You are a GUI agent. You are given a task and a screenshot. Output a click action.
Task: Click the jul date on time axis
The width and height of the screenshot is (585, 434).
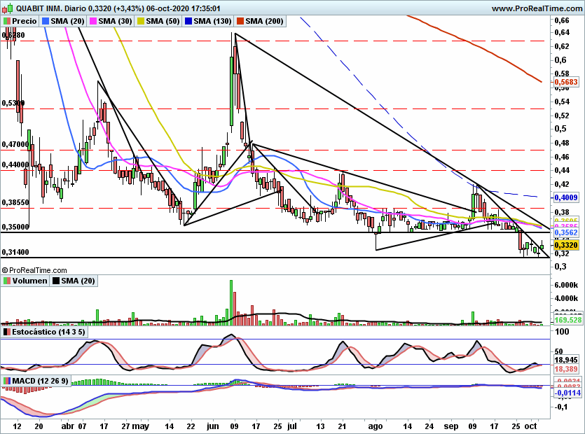tap(293, 426)
